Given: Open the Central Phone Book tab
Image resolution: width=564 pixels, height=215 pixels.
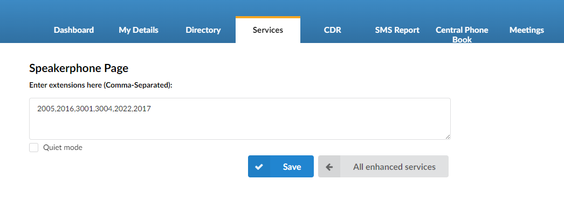Looking at the screenshot, I should 462,35.
